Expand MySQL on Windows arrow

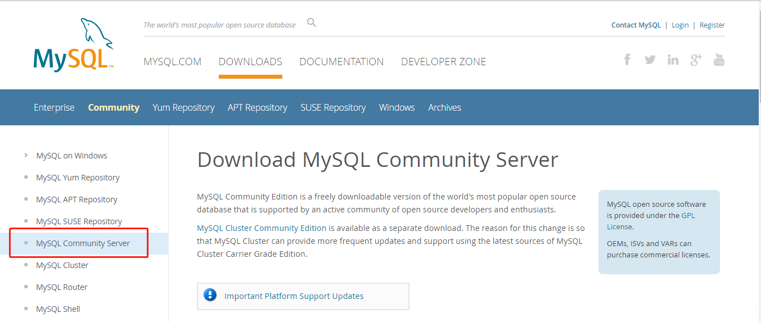[26, 155]
